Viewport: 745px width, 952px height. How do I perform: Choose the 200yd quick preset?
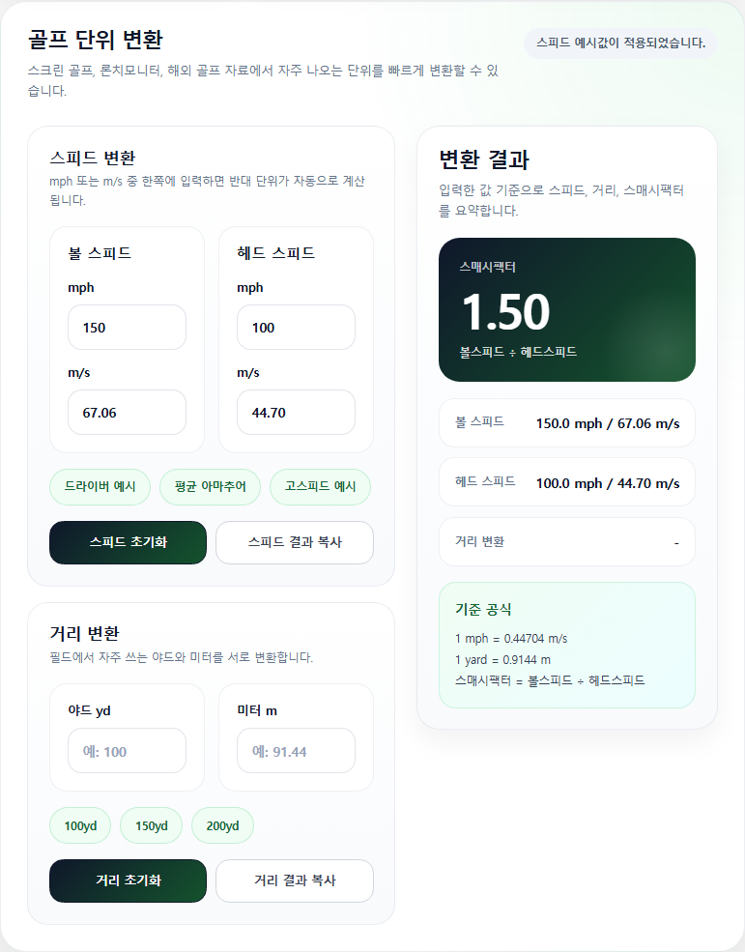tap(222, 825)
